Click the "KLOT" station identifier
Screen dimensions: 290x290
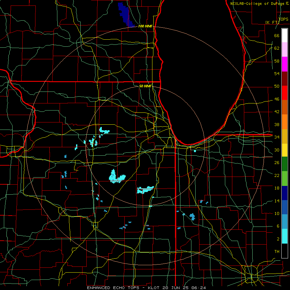pyautogui.click(x=154, y=288)
